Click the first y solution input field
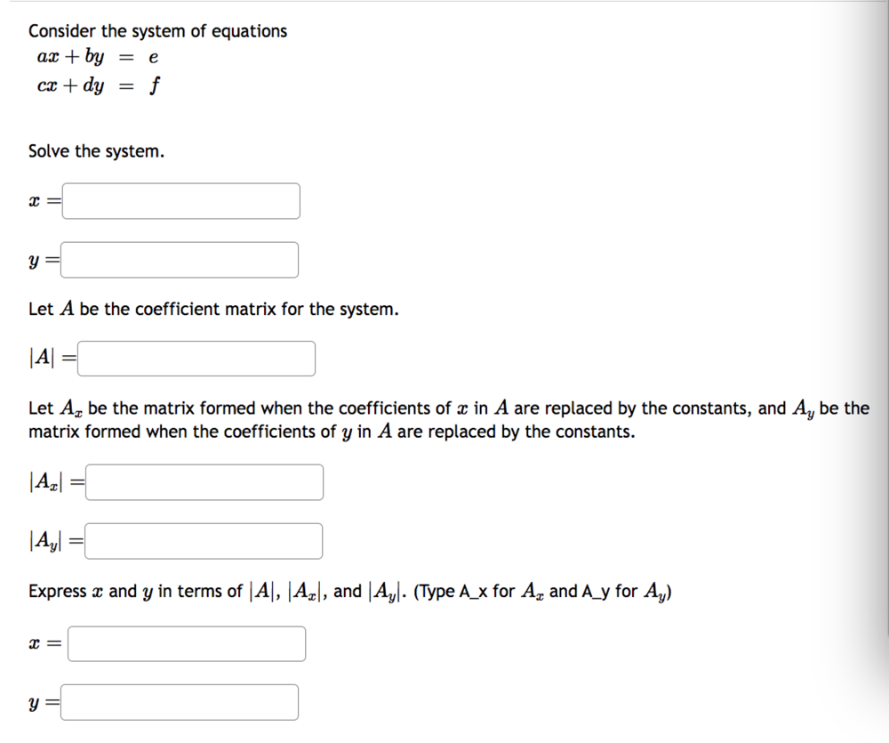 [x=180, y=259]
